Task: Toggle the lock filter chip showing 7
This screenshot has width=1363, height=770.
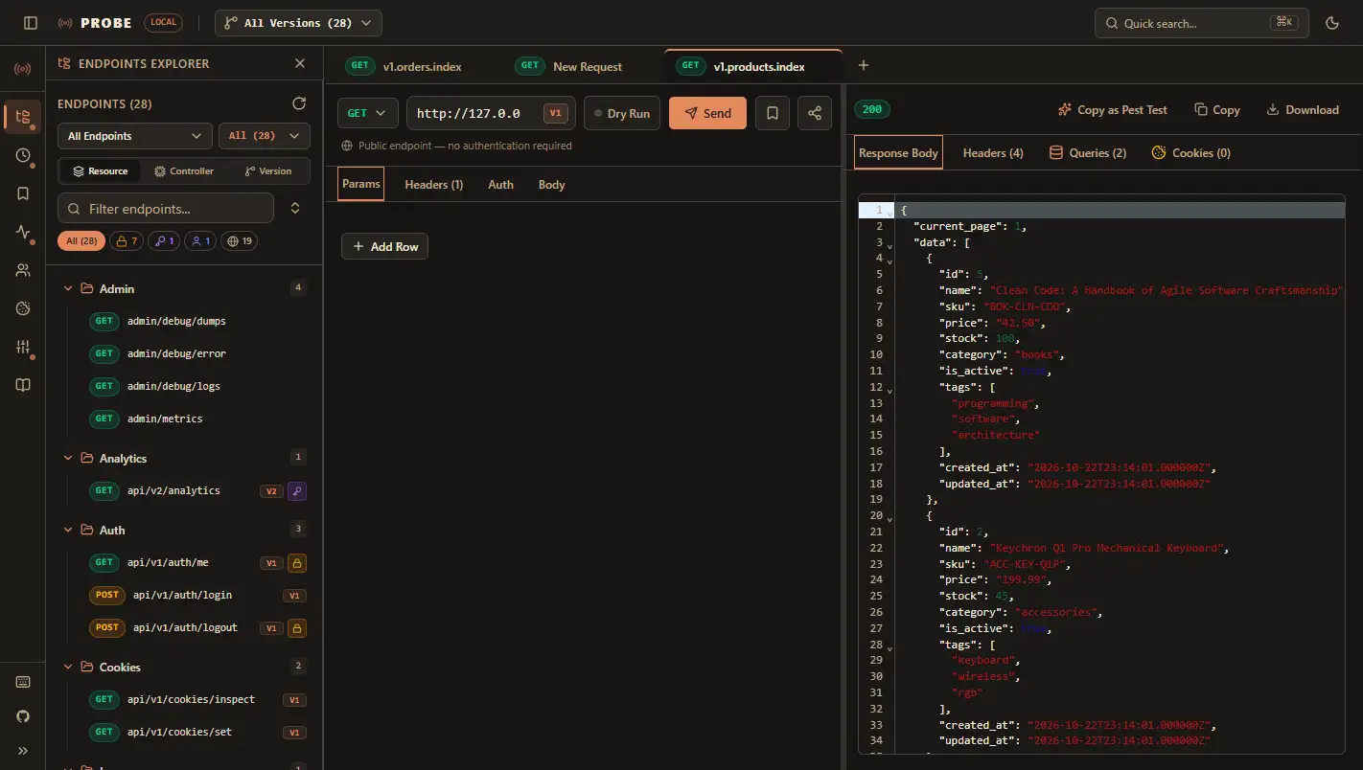Action: pos(127,241)
